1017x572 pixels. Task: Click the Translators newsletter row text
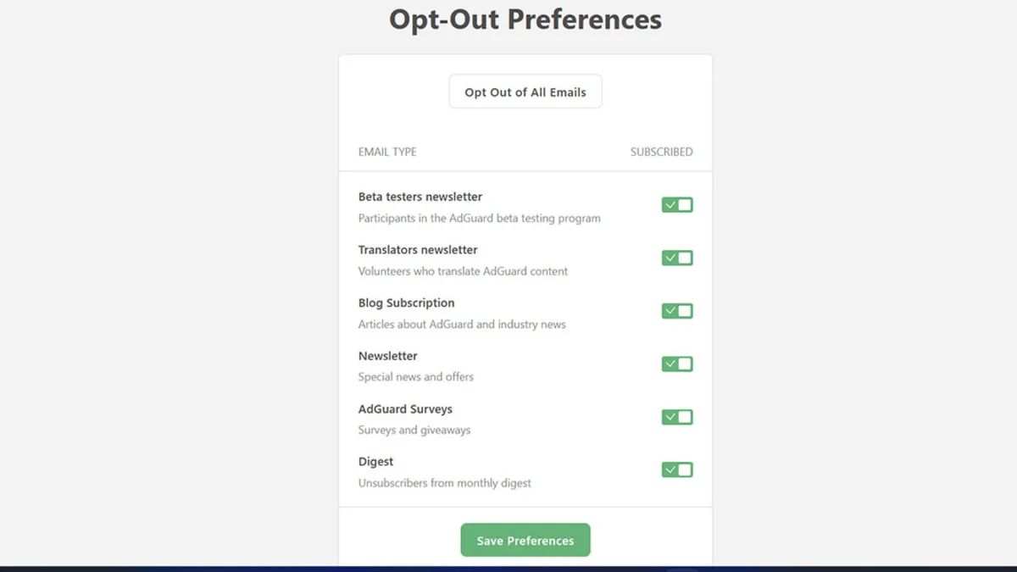point(417,249)
